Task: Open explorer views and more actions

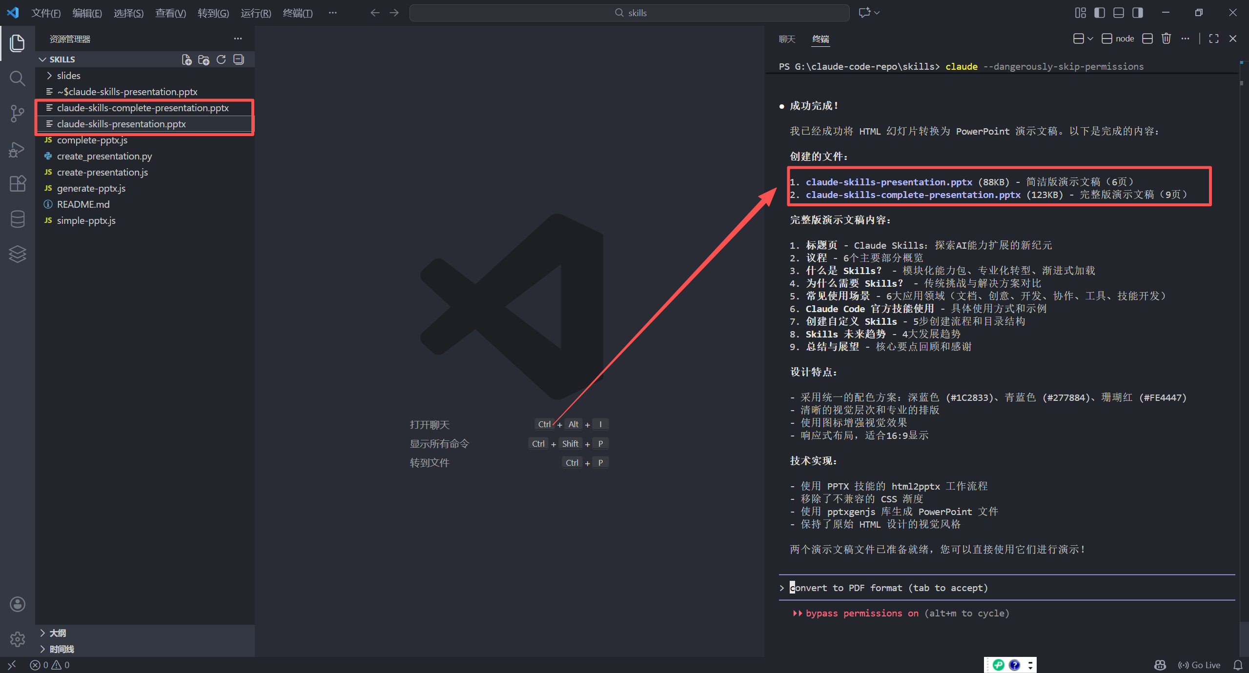Action: point(238,39)
